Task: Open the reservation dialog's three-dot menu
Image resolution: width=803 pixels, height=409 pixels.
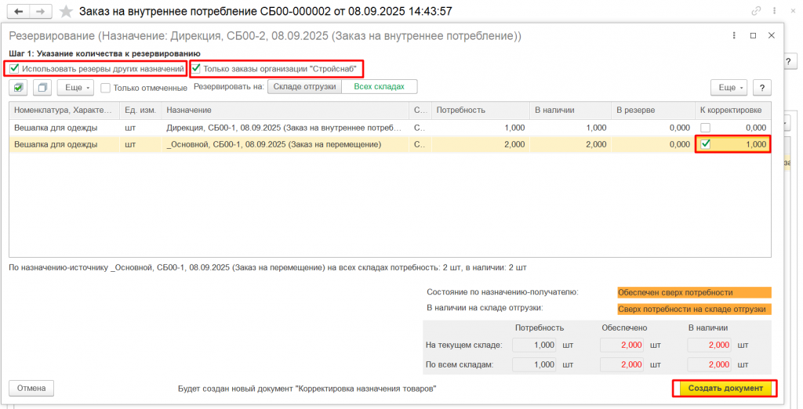Action: [x=734, y=36]
